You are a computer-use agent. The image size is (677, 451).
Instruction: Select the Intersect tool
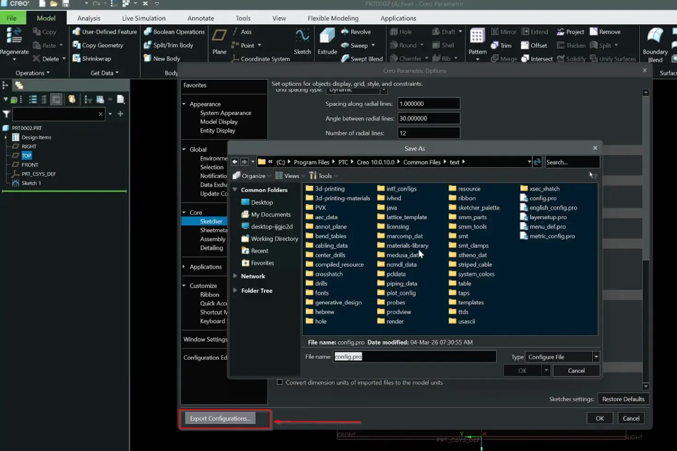(x=537, y=59)
